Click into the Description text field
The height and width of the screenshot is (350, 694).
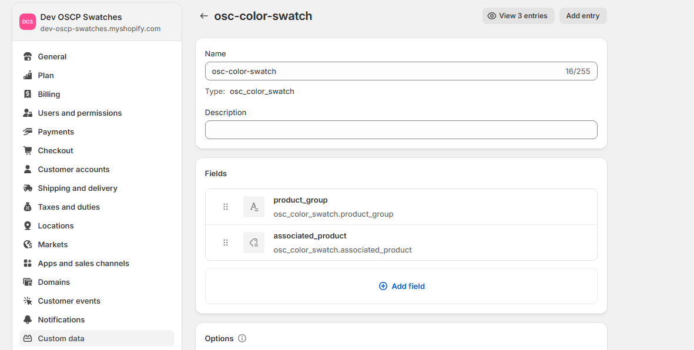[401, 130]
